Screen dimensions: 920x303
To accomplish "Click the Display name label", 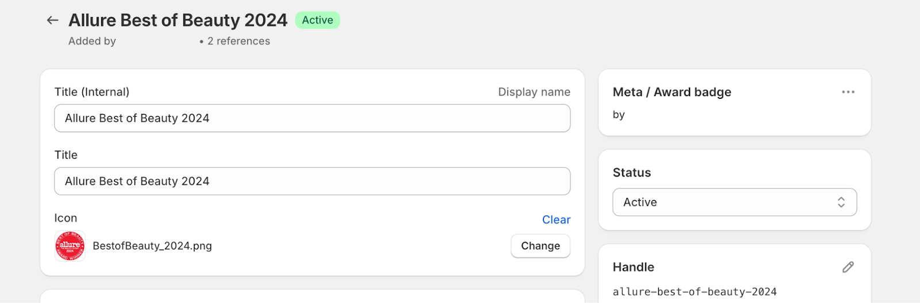I will click(x=534, y=92).
